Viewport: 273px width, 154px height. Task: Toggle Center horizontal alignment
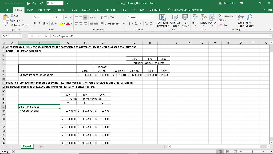point(81,24)
